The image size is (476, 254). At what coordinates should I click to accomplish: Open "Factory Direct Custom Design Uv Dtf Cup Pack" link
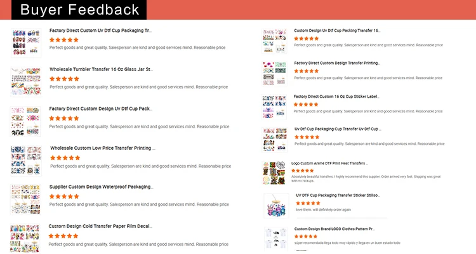tap(100, 109)
